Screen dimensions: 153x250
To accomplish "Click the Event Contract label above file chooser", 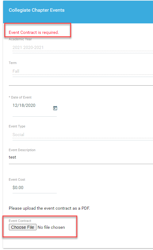I will click(20, 221).
